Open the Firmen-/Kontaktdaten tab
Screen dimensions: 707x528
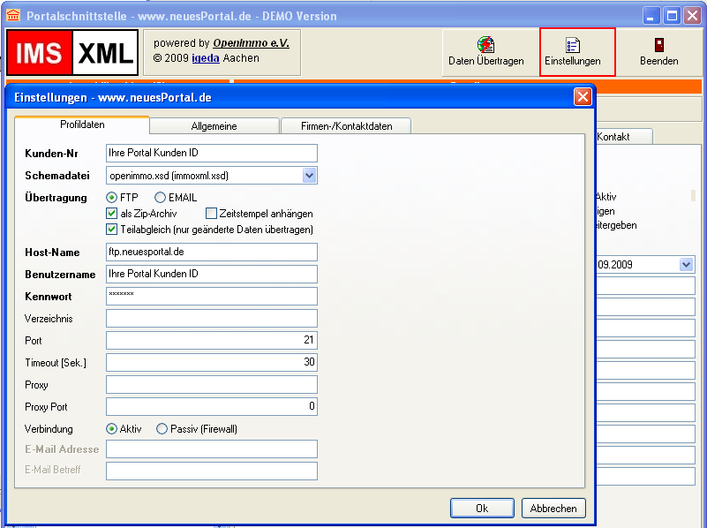[x=345, y=126]
